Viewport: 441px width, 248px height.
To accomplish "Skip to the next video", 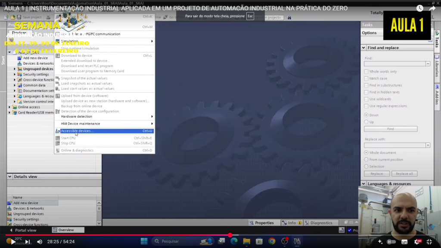I will pyautogui.click(x=28, y=242).
